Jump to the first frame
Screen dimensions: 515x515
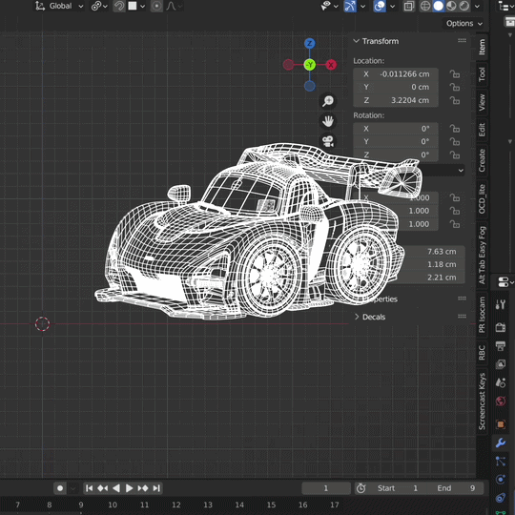pyautogui.click(x=89, y=488)
